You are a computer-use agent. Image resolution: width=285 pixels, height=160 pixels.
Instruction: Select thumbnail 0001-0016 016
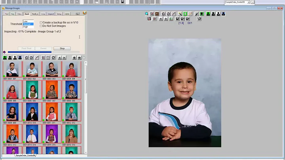pos(71,134)
